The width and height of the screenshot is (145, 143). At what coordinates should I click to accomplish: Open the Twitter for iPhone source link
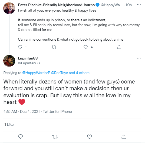click(x=57, y=111)
